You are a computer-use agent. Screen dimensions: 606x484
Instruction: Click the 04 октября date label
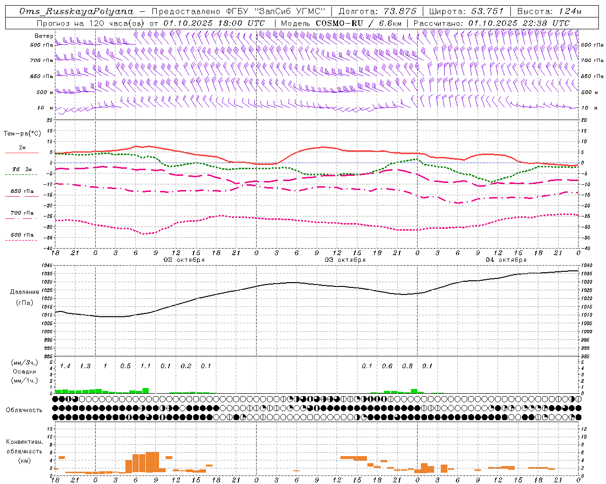point(506,260)
